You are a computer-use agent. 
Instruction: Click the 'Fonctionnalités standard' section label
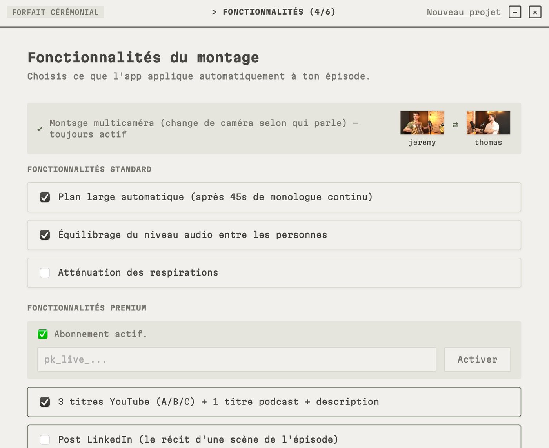89,169
